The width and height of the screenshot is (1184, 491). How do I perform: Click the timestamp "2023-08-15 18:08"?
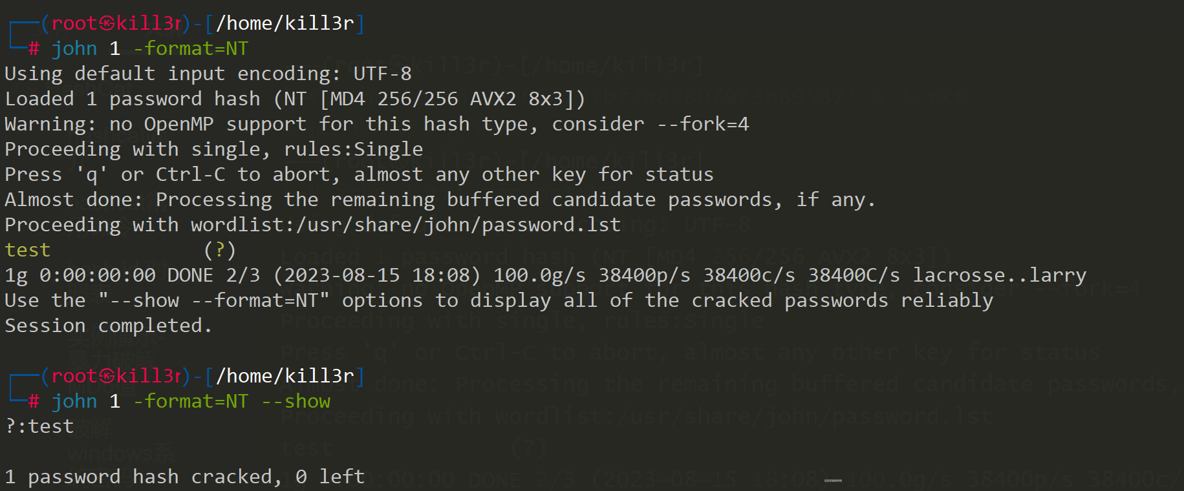376,275
